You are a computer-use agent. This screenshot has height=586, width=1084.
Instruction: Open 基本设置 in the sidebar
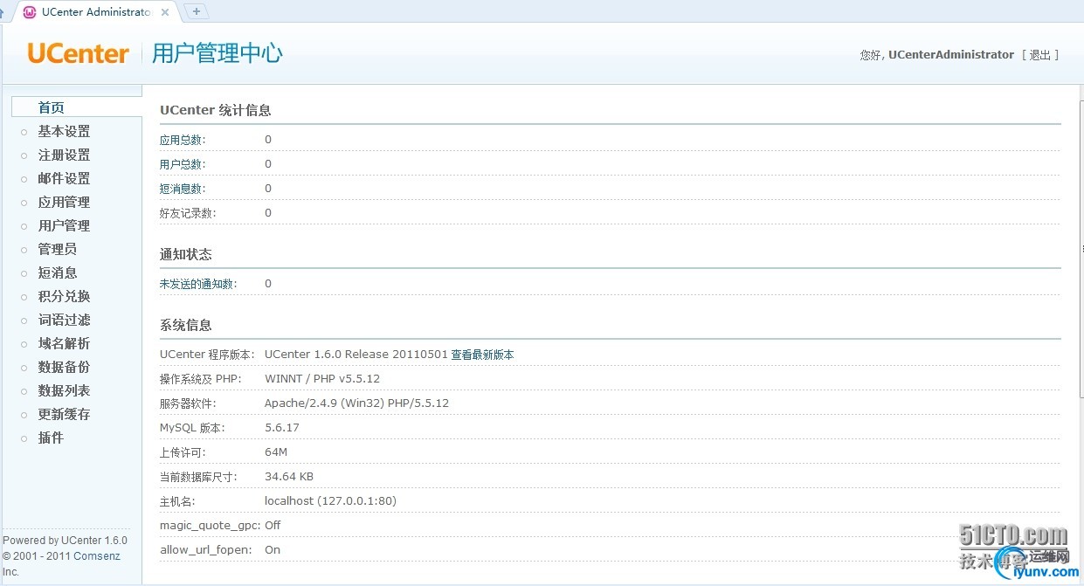[64, 131]
